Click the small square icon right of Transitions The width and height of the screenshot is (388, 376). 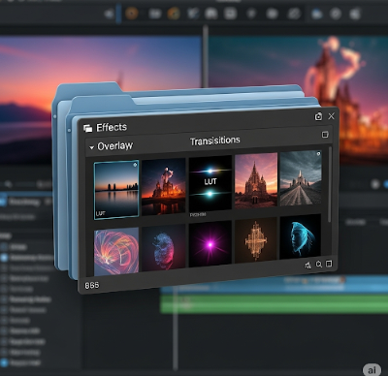click(325, 135)
